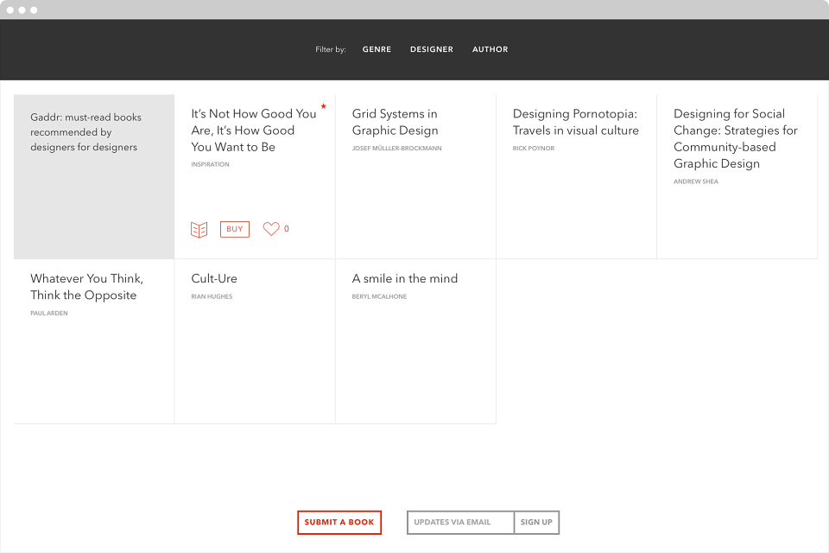Click the Inspiration genre label
The image size is (829, 553).
pyautogui.click(x=210, y=164)
